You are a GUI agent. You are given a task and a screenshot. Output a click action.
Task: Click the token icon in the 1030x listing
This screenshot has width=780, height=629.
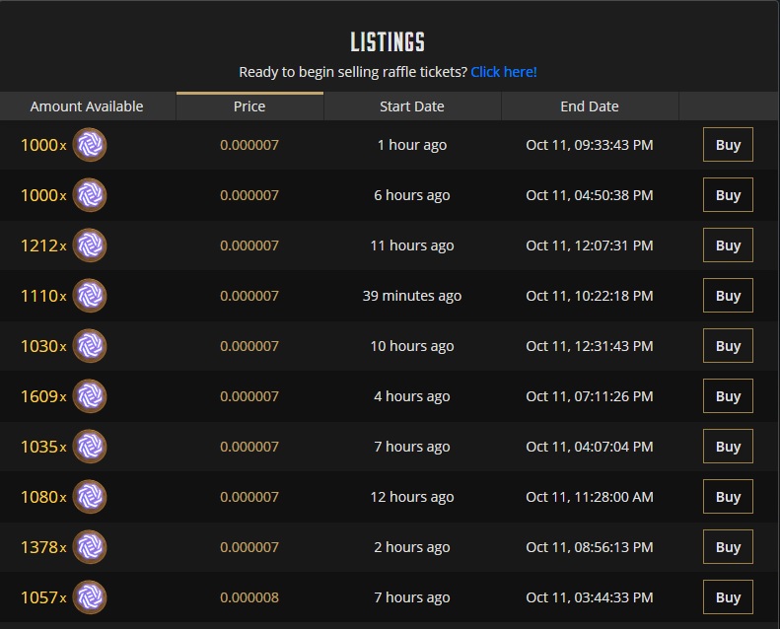pos(90,346)
